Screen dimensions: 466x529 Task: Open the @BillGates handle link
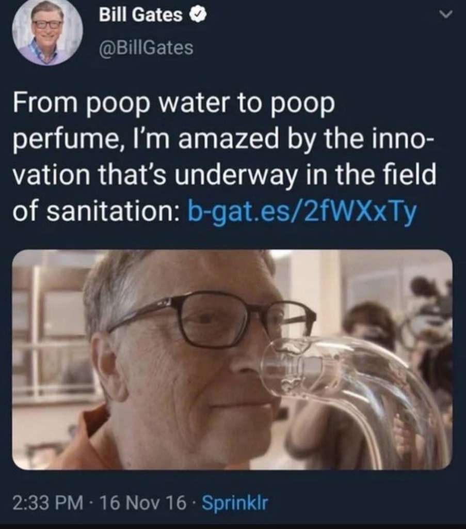pos(146,48)
